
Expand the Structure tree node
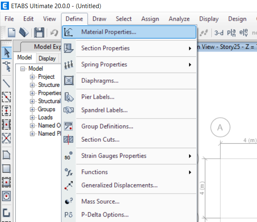[32, 85]
